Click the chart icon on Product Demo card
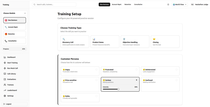 click(x=94, y=39)
